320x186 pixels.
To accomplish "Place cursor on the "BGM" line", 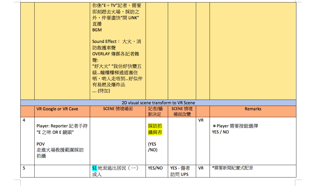I will [x=97, y=30].
